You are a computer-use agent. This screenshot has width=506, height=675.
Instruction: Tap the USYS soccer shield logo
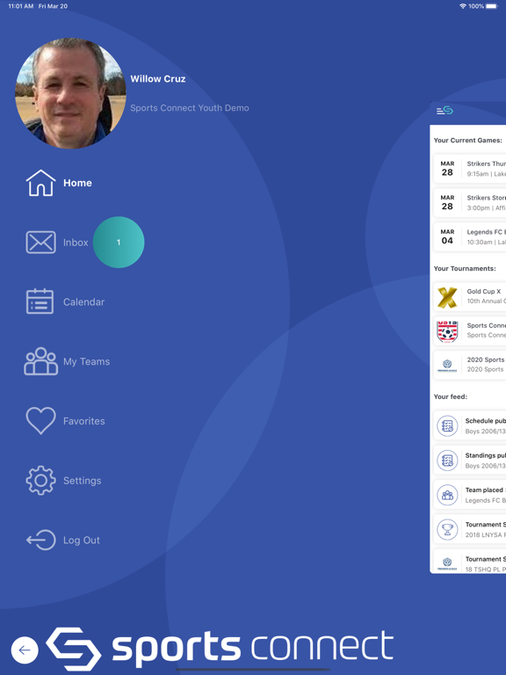click(x=447, y=331)
